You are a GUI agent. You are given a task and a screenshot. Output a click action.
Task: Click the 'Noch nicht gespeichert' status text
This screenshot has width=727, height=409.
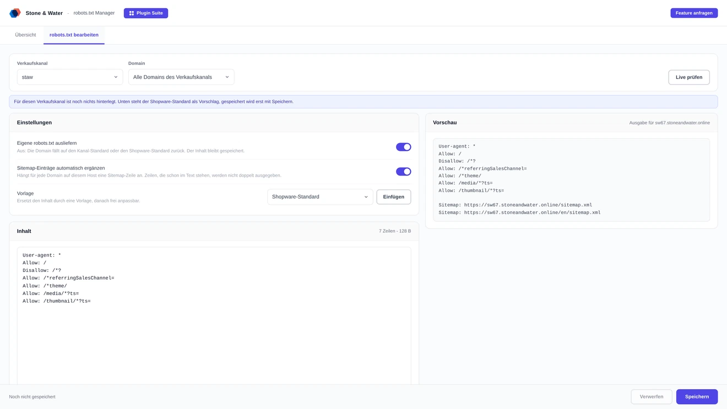pyautogui.click(x=32, y=397)
